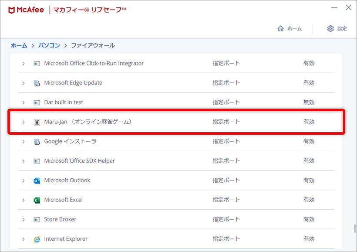Click 無効 status for Dat built in test

coord(309,102)
